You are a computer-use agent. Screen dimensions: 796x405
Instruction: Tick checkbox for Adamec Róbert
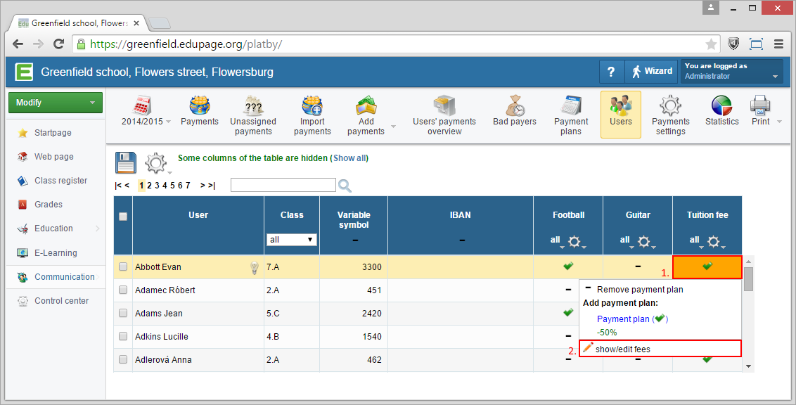(123, 290)
